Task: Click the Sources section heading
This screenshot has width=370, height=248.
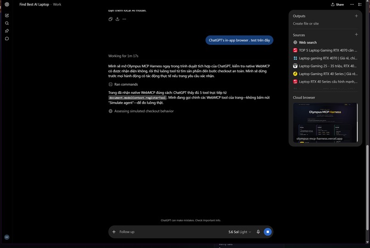Action: [299, 35]
